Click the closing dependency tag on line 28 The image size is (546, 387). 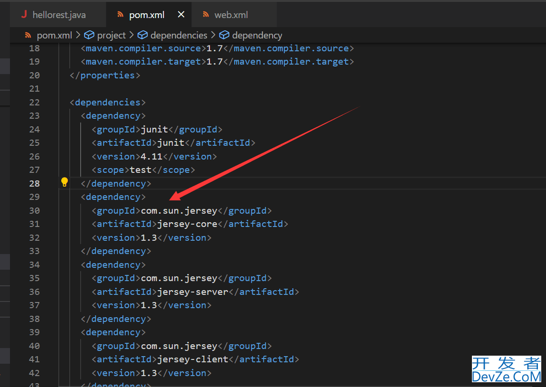(x=116, y=184)
